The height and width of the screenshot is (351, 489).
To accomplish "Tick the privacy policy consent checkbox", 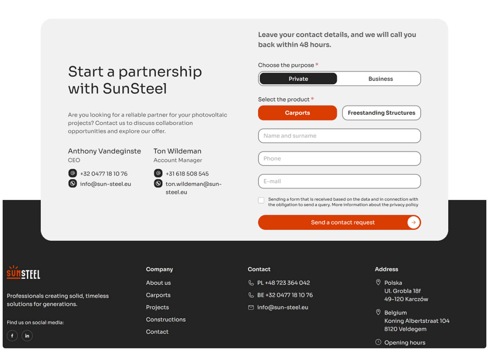I will [x=261, y=200].
